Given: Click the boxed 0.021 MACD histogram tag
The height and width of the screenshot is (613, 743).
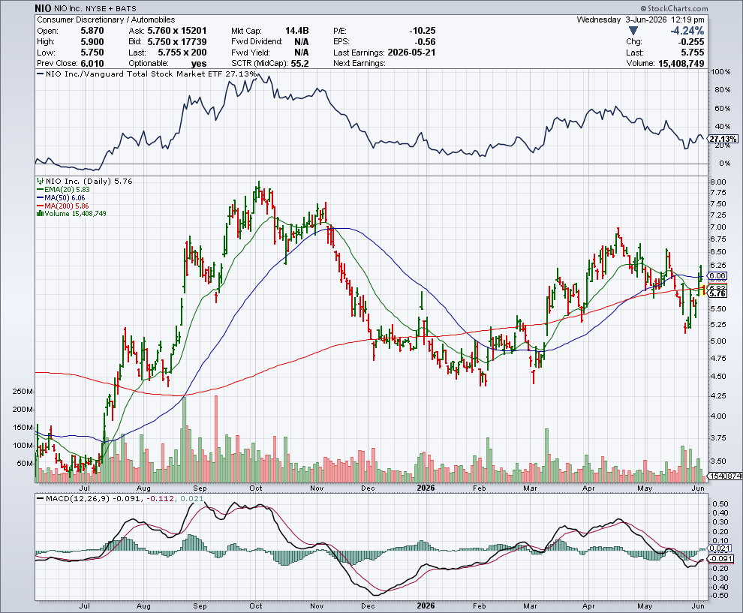Looking at the screenshot, I should click(x=720, y=548).
